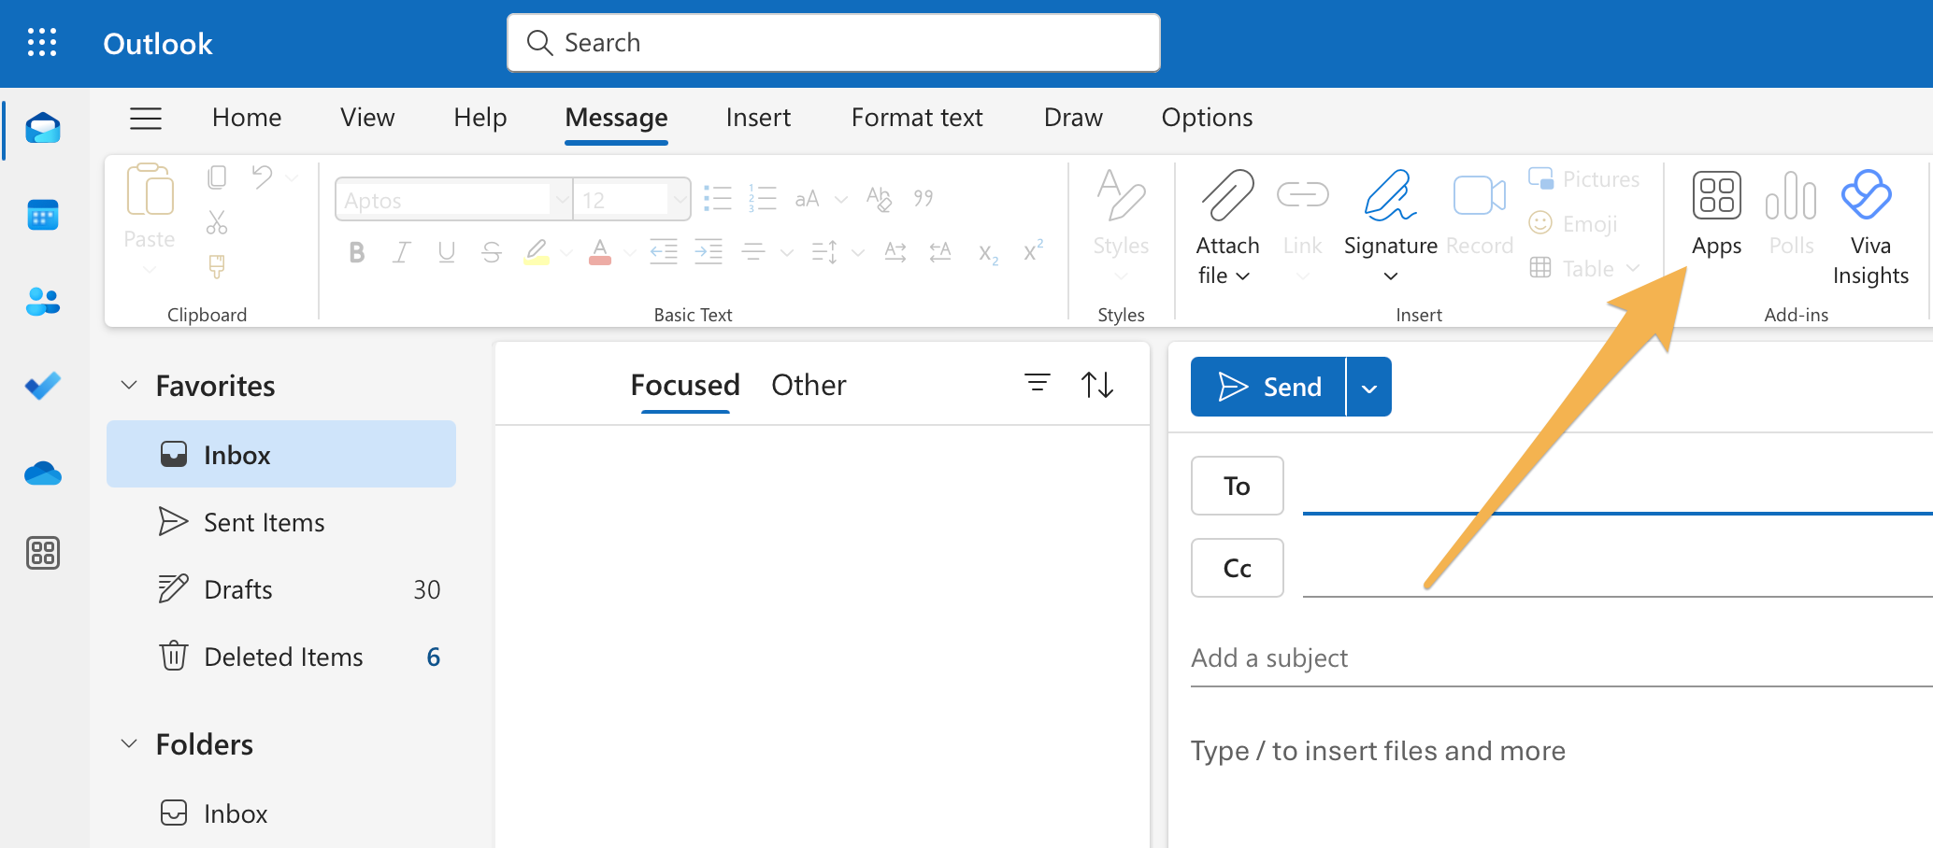This screenshot has width=1933, height=848.
Task: Open Drafts folder
Action: (x=281, y=589)
